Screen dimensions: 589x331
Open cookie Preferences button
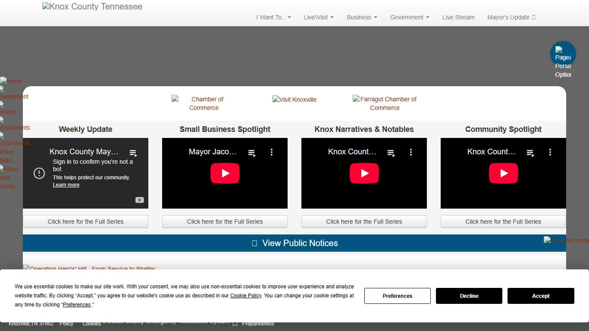(397, 296)
